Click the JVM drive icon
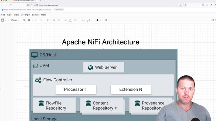 [35, 66]
